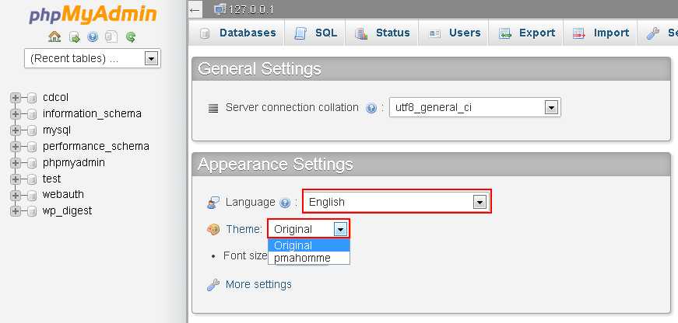The image size is (678, 323).
Task: Expand the cdcol database node
Action: click(15, 98)
